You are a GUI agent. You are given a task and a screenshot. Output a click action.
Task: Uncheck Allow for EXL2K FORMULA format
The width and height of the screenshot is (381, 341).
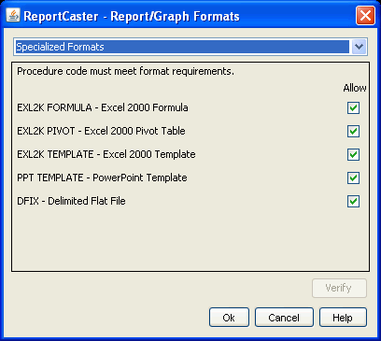pyautogui.click(x=353, y=108)
